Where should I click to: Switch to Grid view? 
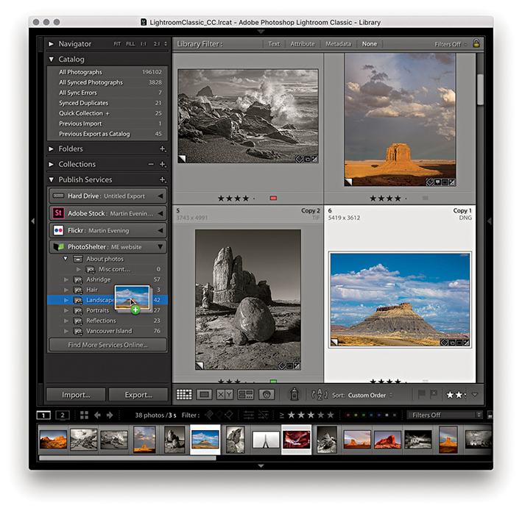[x=184, y=395]
